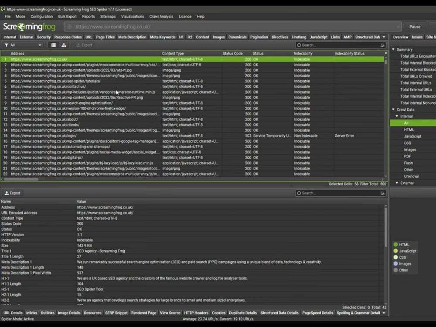Open search options in lower search bar

[x=383, y=193]
